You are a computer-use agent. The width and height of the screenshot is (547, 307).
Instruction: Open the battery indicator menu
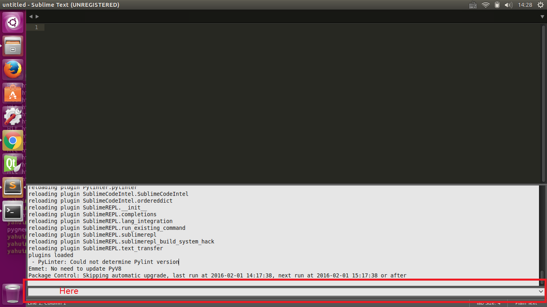coord(497,5)
